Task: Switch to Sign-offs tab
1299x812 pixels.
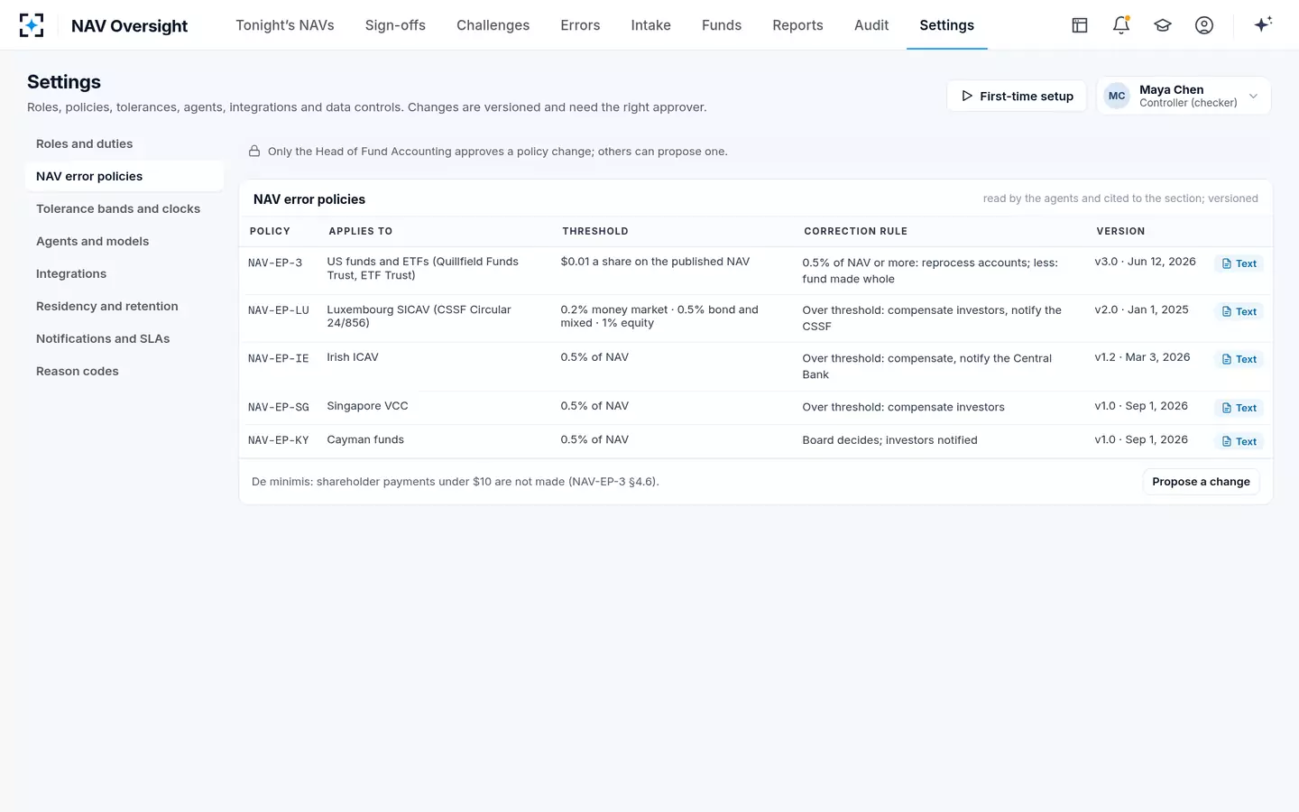Action: coord(395,25)
